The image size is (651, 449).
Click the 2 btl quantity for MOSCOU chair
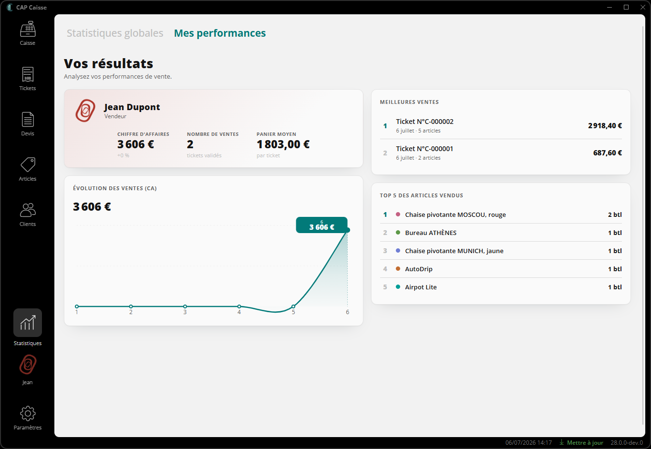[x=615, y=214]
